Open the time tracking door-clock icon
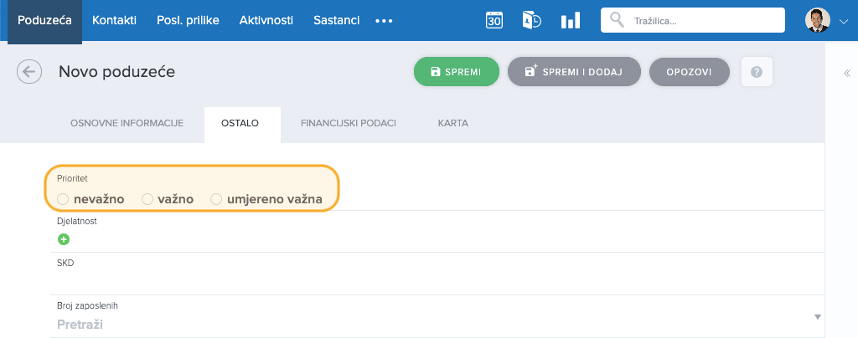Screen dimensions: 858x338 [531, 20]
